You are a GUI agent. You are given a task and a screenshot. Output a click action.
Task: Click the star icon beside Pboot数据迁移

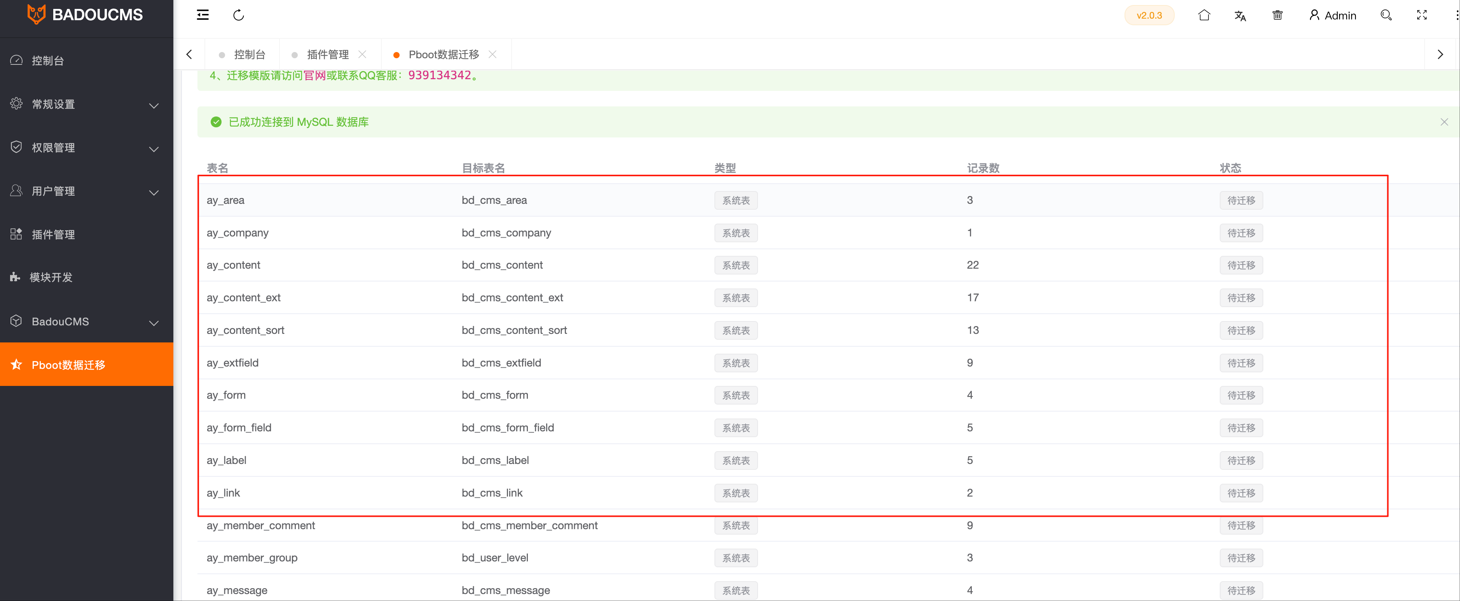tap(16, 365)
